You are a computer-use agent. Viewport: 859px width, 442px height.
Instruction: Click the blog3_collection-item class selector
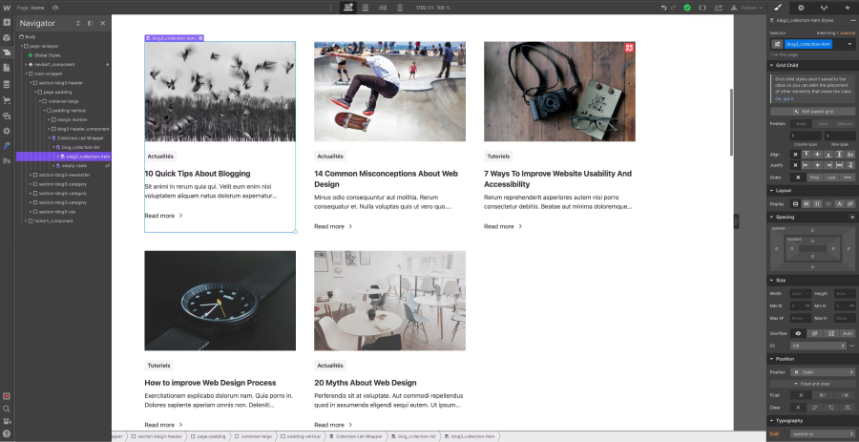(808, 44)
